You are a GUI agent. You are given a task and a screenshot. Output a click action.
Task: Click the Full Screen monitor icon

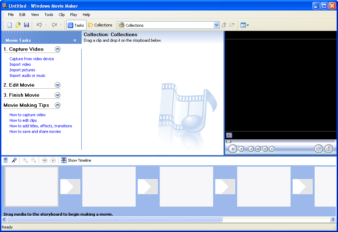pyautogui.click(x=229, y=135)
